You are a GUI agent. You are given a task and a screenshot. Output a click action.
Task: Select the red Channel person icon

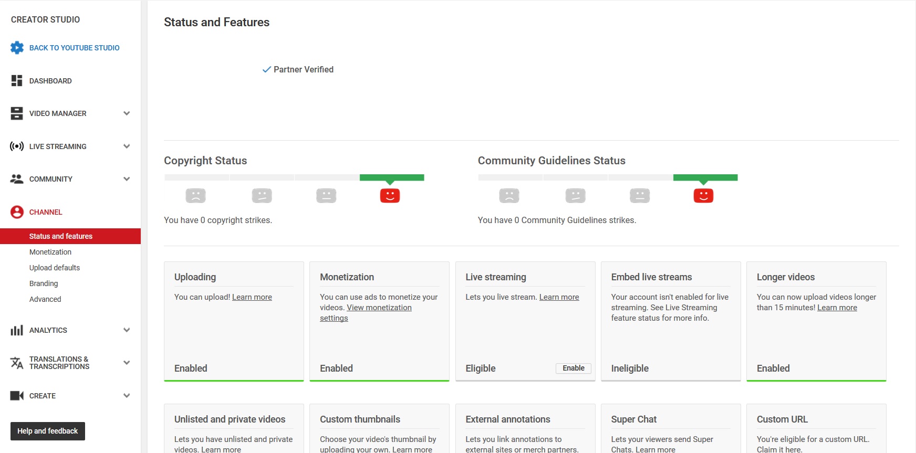coord(17,212)
